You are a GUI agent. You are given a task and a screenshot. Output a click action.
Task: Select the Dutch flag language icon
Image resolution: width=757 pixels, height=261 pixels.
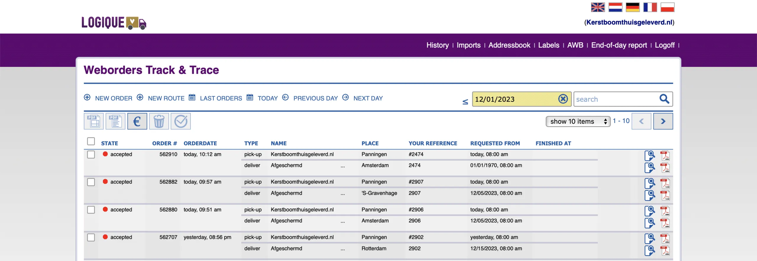615,7
